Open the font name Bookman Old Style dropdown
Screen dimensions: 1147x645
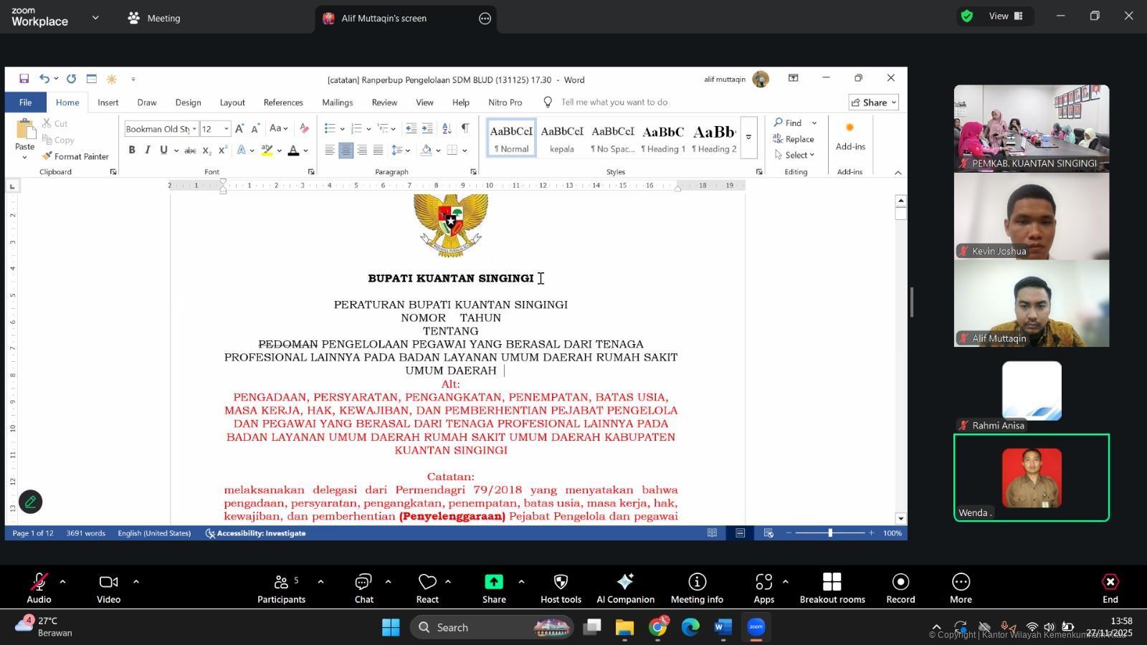[x=194, y=129]
